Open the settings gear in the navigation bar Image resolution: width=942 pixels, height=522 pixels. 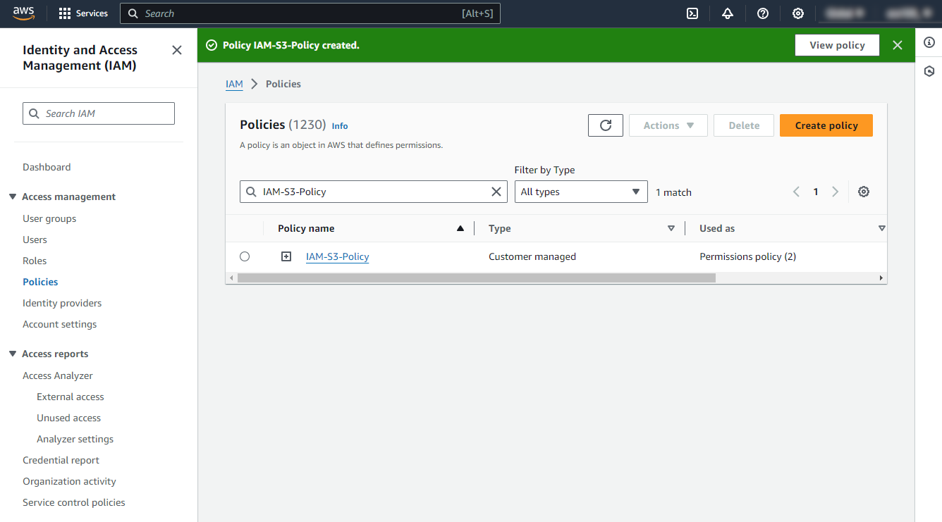(797, 13)
